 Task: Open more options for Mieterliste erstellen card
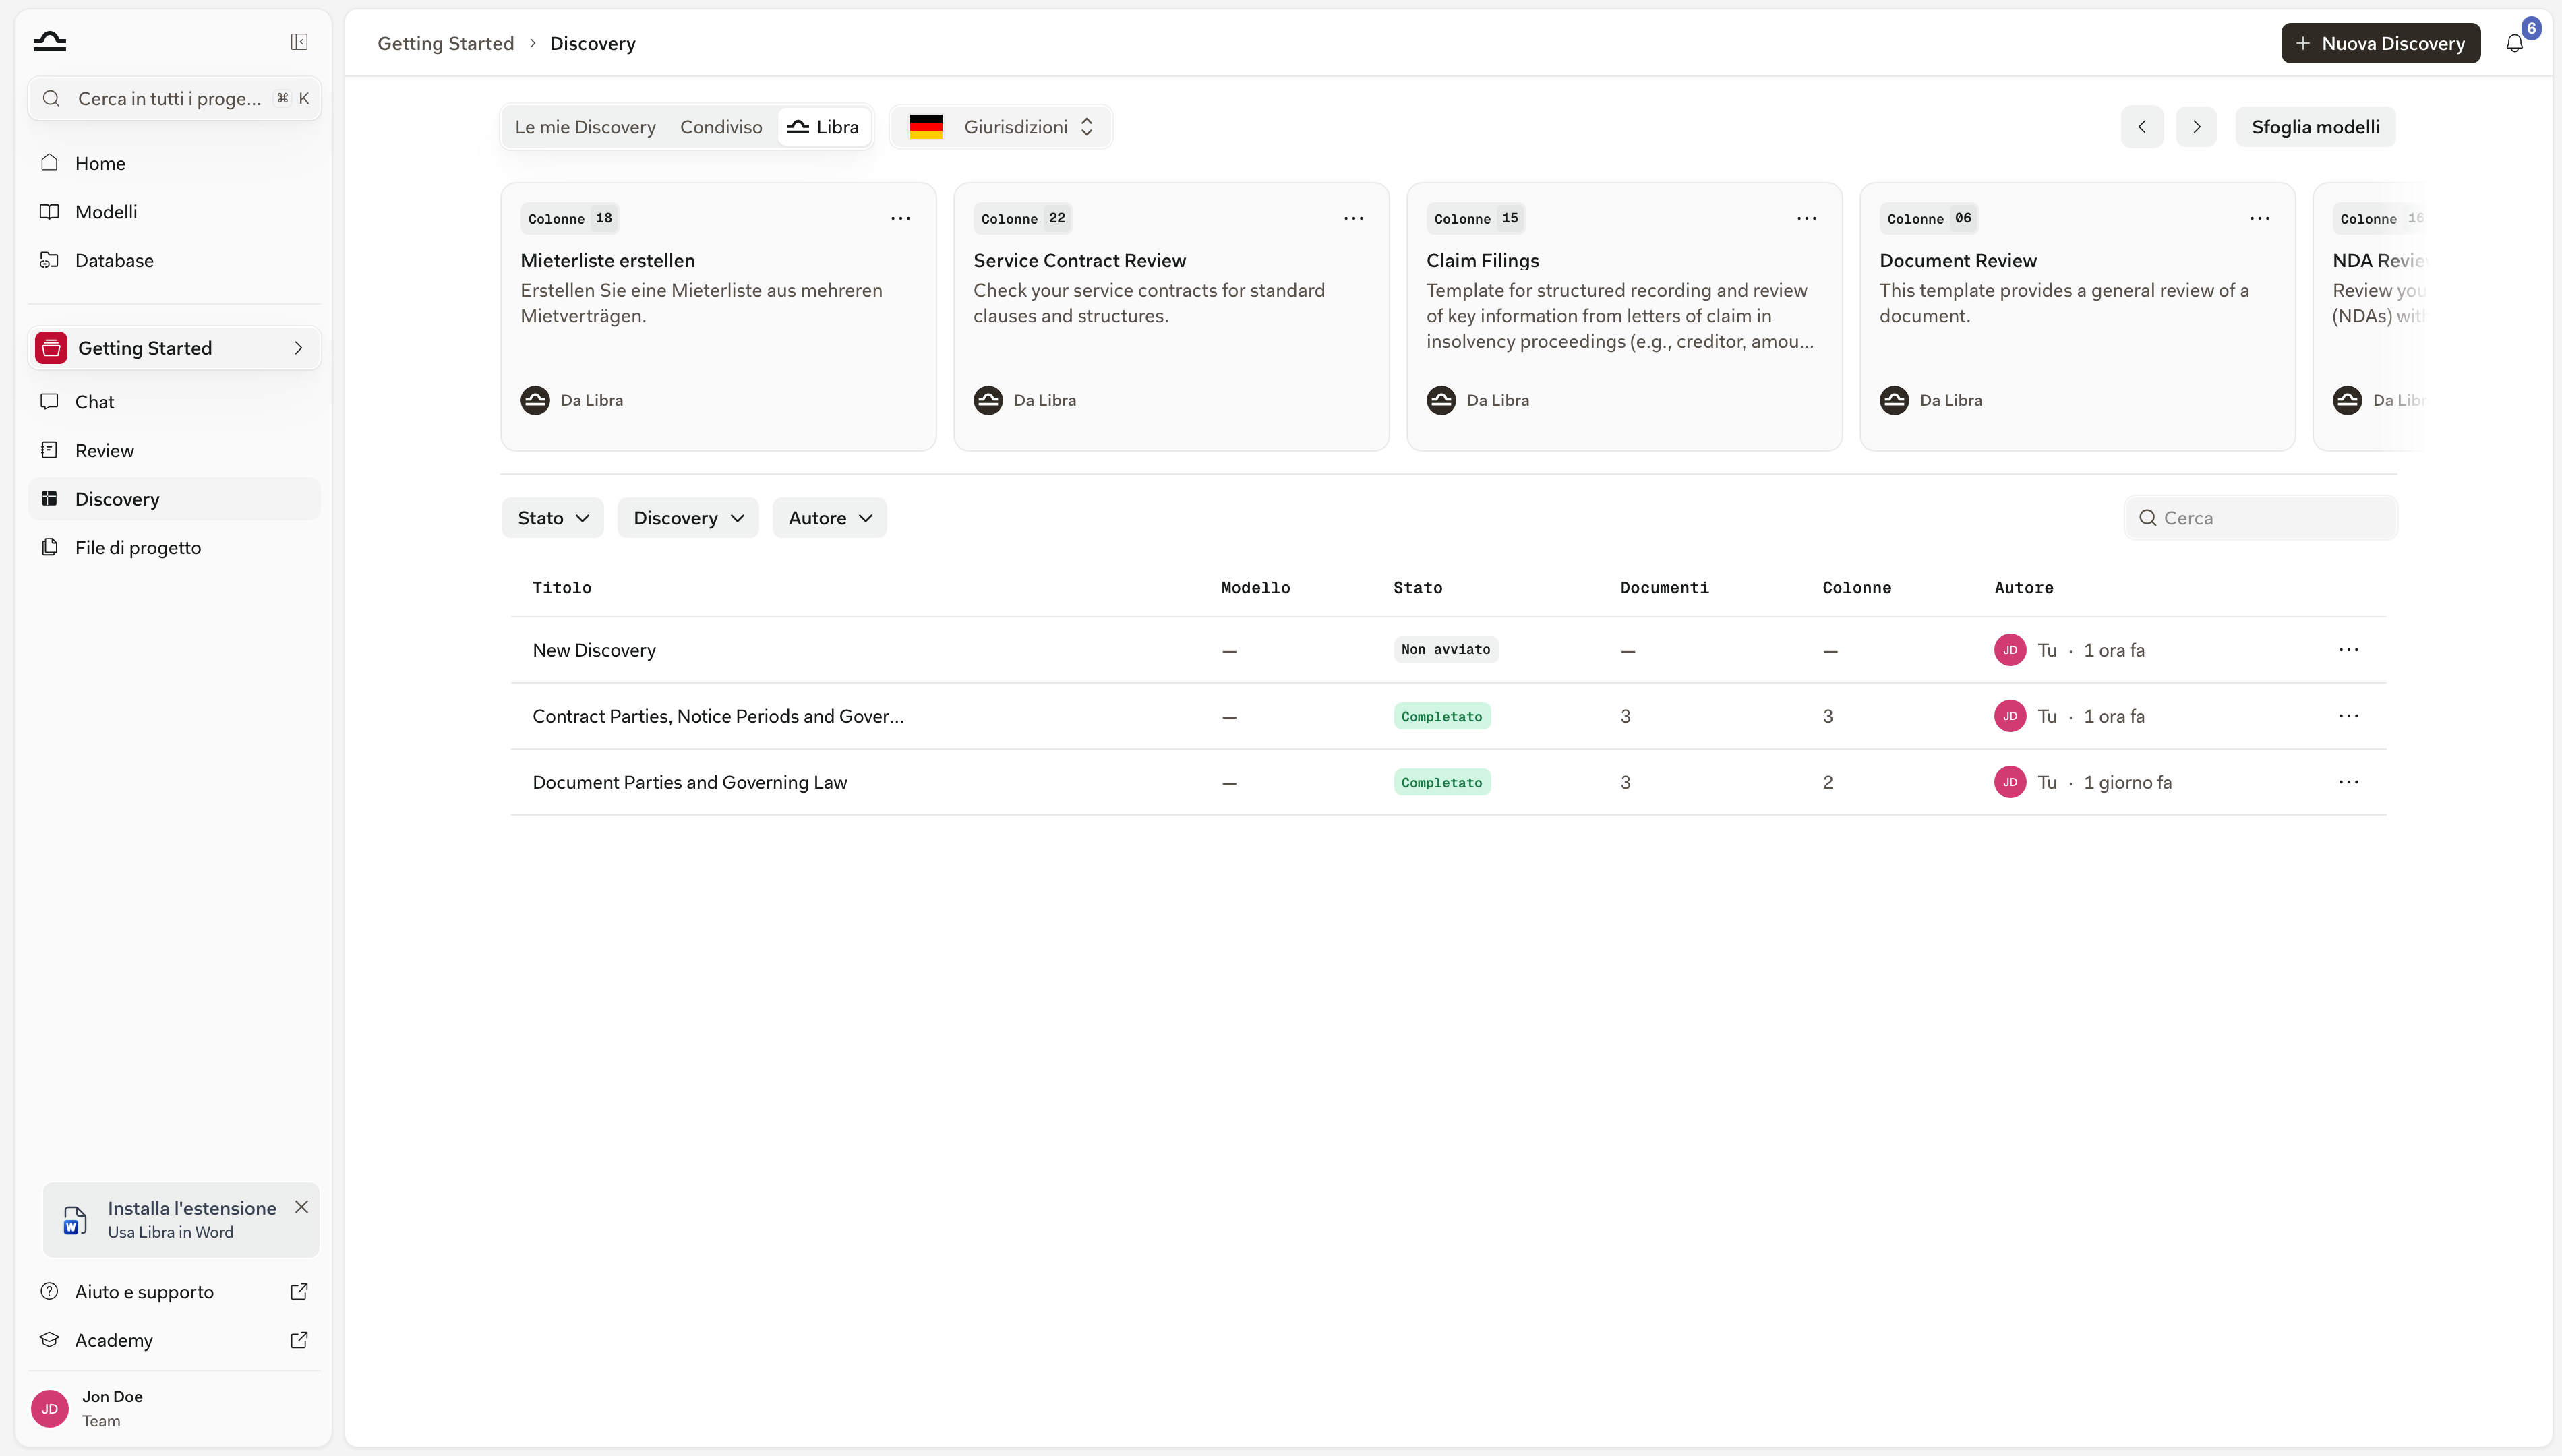click(x=900, y=218)
